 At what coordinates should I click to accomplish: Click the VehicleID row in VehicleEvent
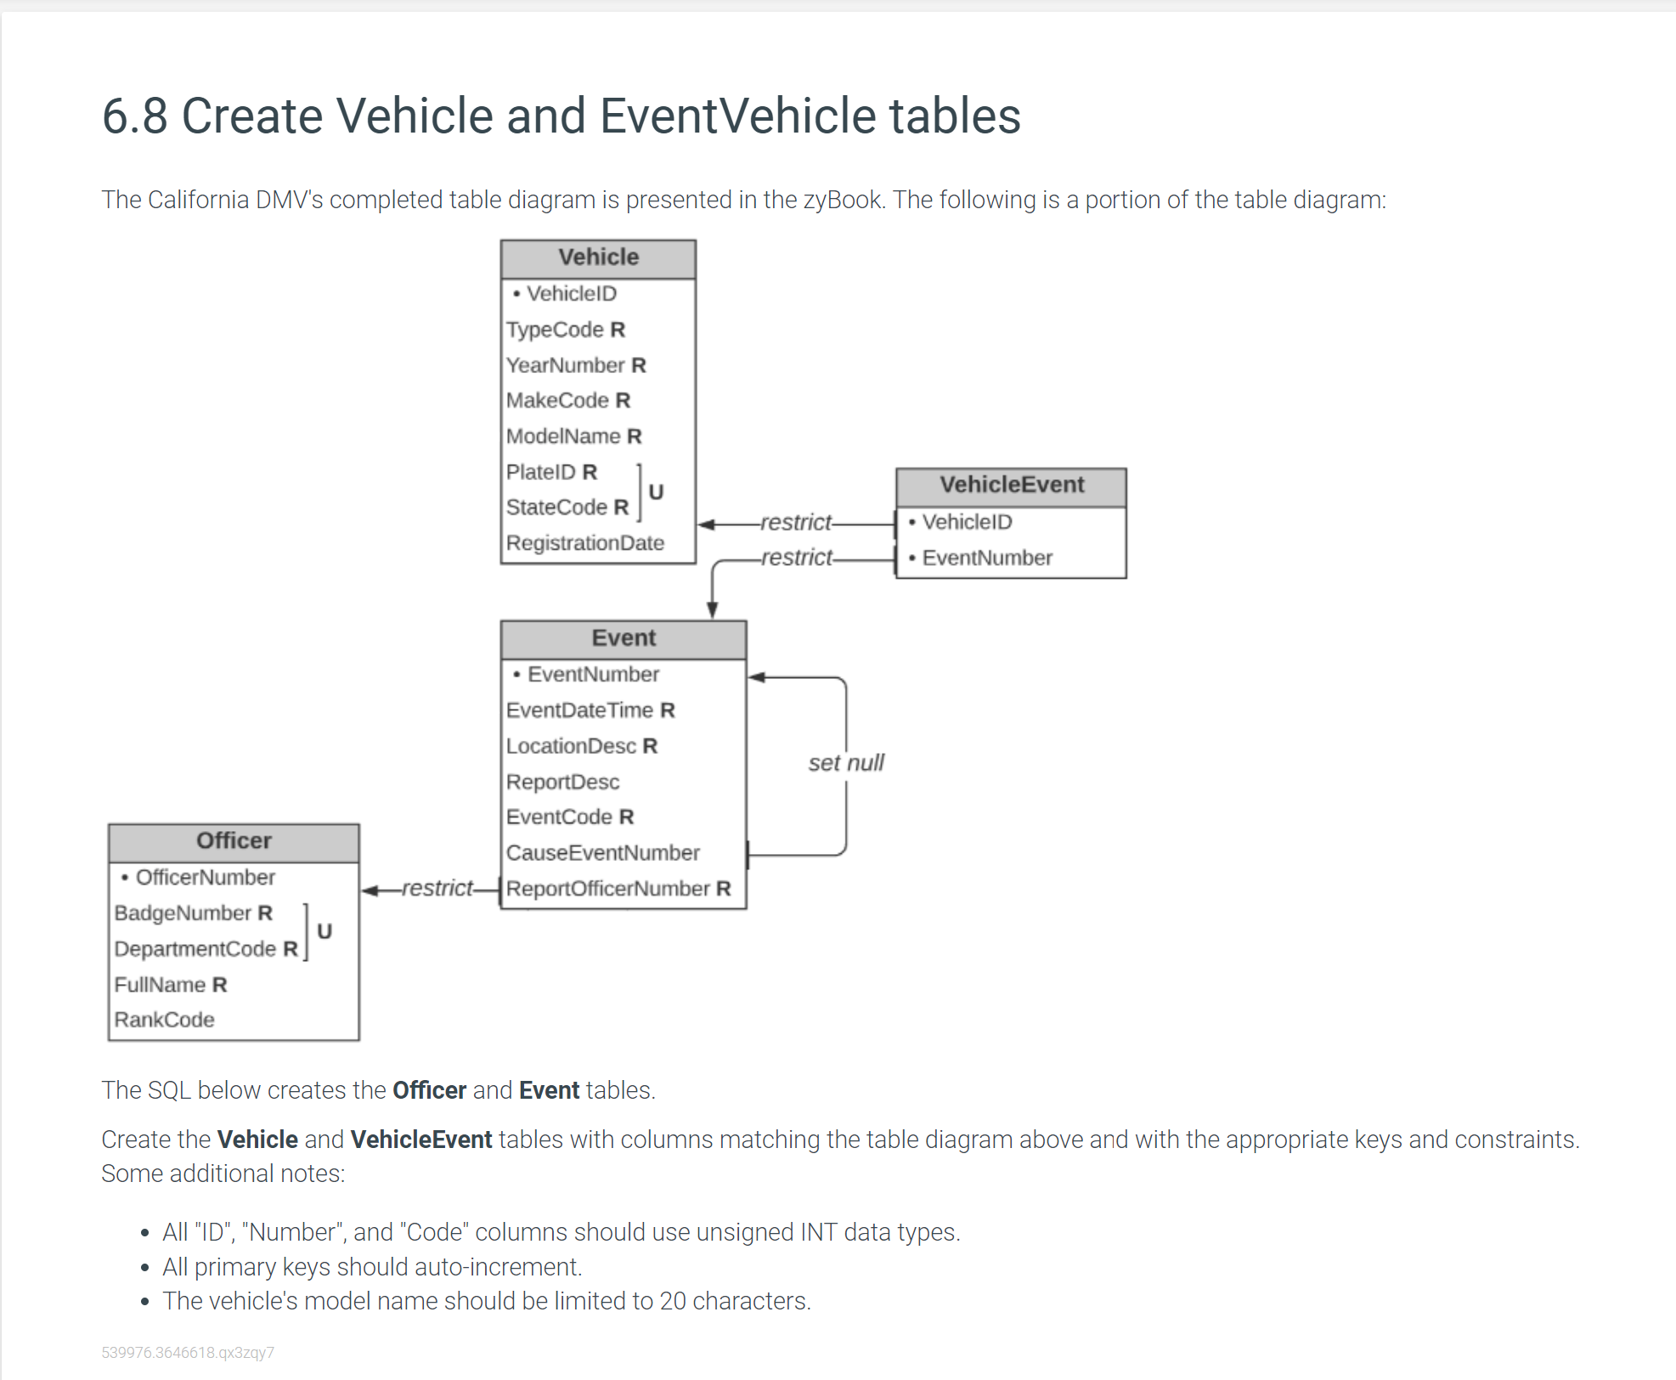point(967,522)
